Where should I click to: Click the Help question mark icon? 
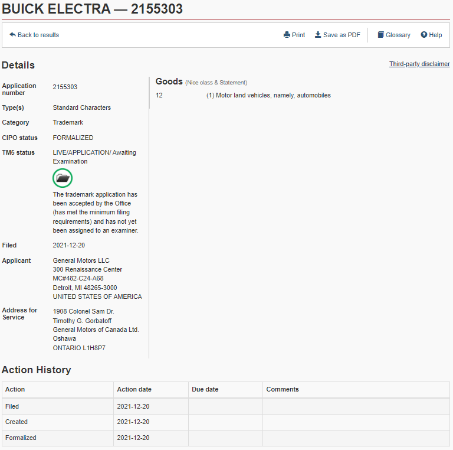[x=424, y=35]
